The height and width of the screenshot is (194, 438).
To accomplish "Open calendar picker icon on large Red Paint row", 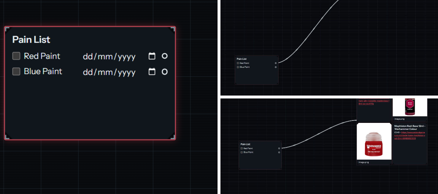I will pos(152,56).
